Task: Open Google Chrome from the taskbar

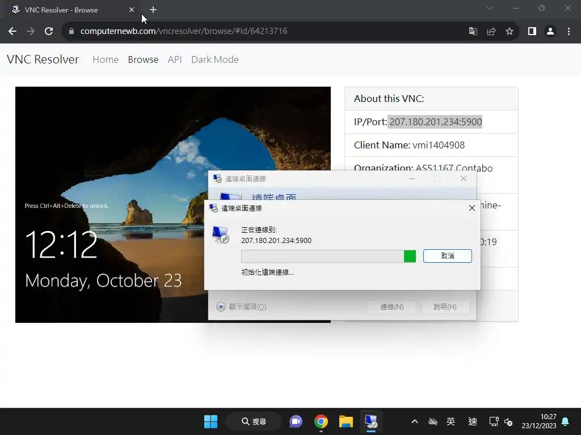Action: 321,421
